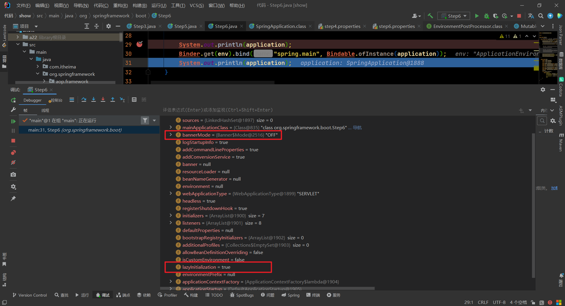Click the Rerun Step6 icon in debug panel
565x306 pixels.
coord(13,100)
